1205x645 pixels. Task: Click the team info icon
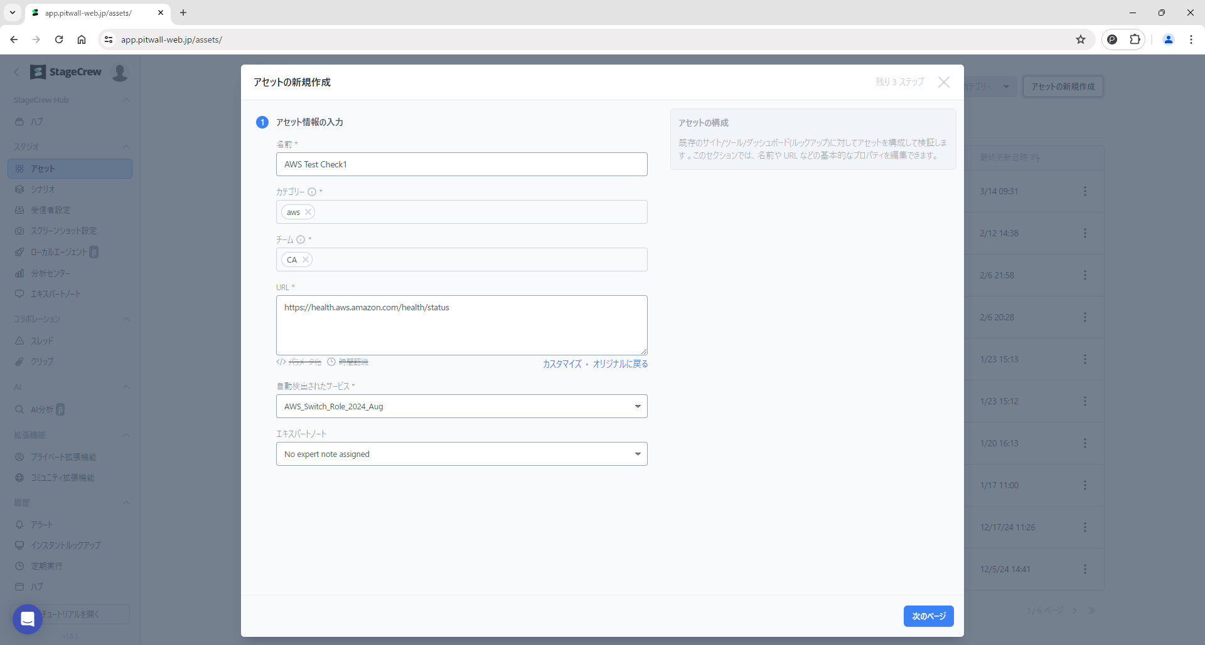click(301, 239)
